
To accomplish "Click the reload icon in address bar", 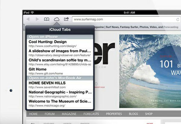I will pos(178,19).
